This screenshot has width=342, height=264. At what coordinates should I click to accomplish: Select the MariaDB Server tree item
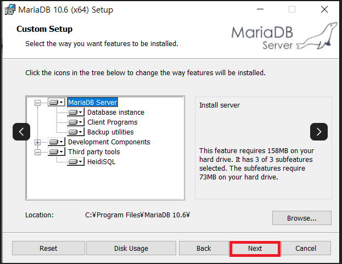(92, 102)
